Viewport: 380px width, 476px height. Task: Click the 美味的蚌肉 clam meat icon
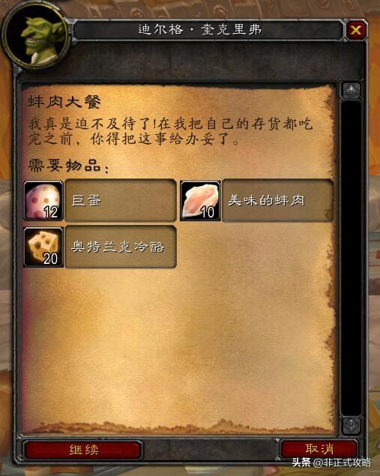pyautogui.click(x=200, y=200)
